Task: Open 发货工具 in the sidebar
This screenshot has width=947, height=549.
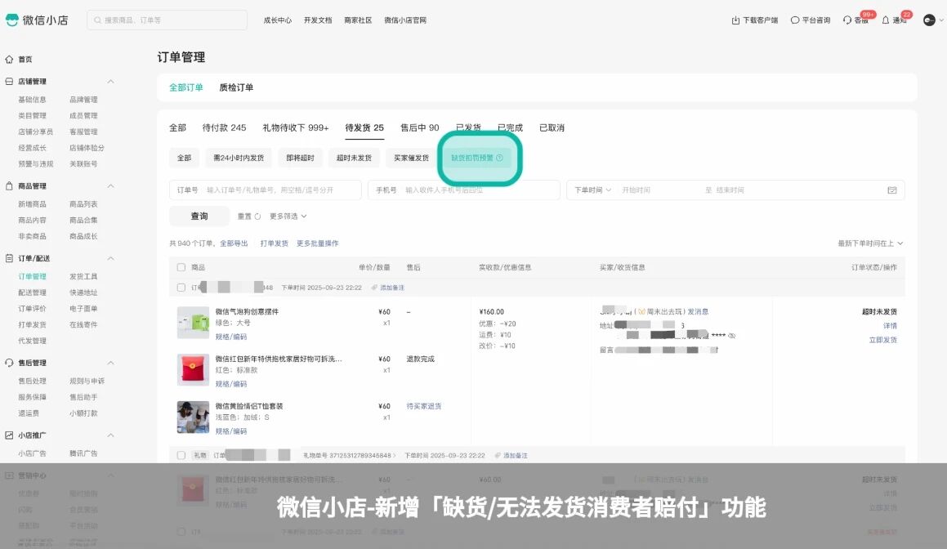Action: click(83, 277)
